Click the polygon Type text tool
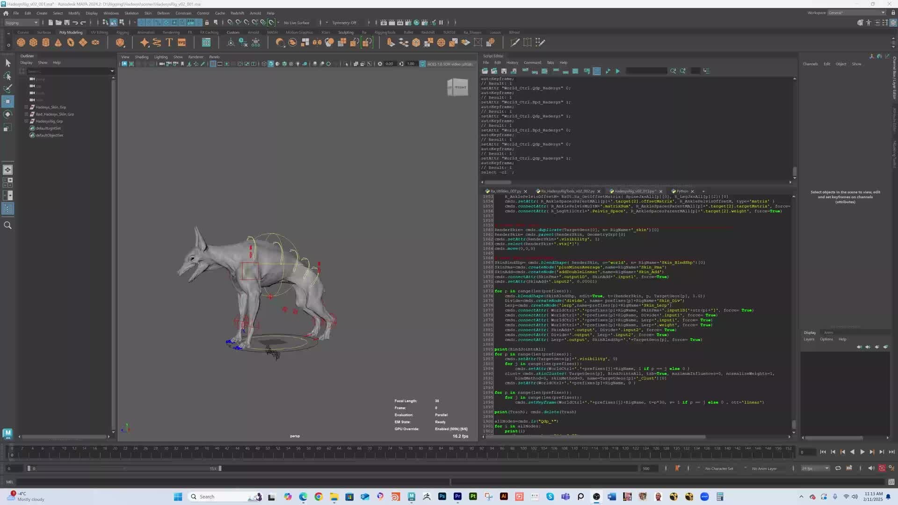898x505 pixels. click(x=169, y=43)
